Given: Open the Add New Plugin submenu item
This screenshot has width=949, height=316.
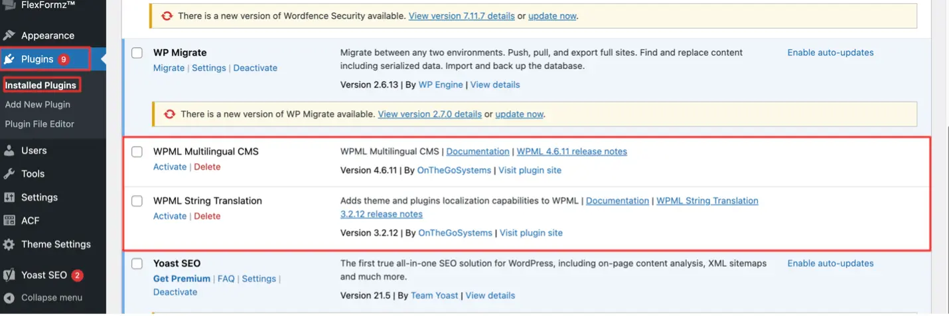Looking at the screenshot, I should click(x=37, y=104).
